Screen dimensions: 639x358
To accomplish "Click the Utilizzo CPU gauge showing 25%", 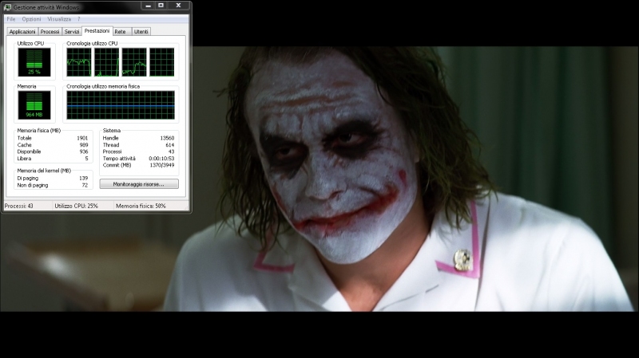I will click(34, 62).
